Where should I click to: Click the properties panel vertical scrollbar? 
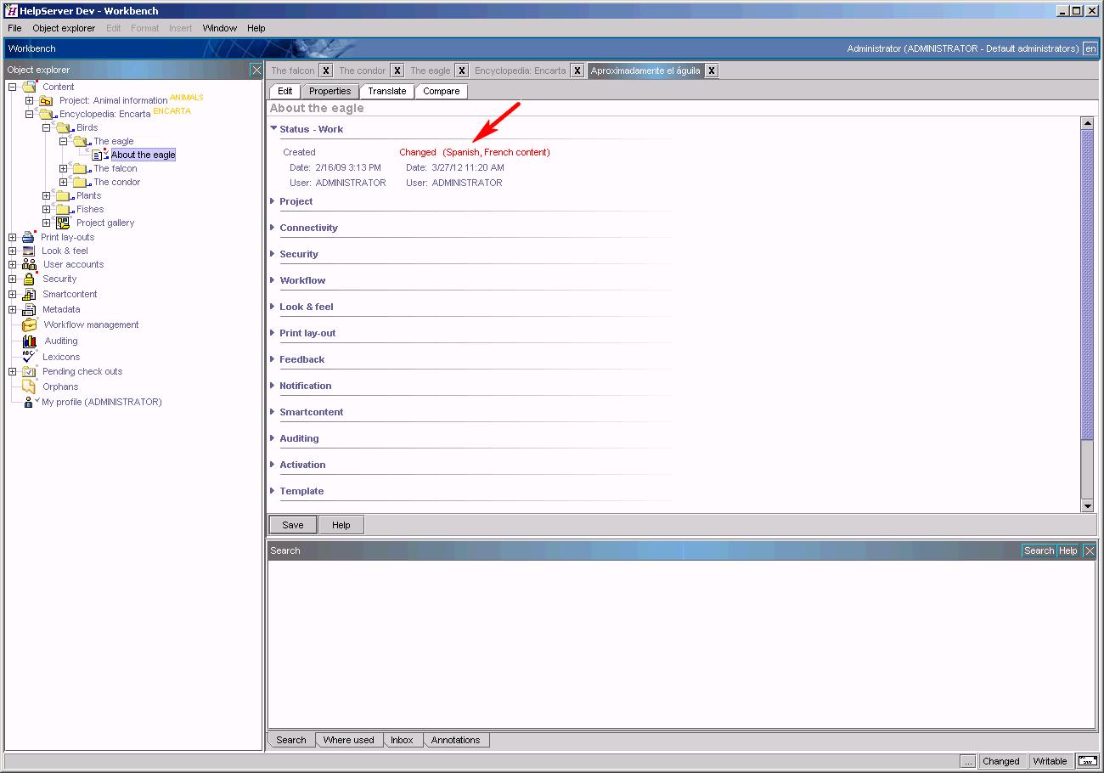pos(1087,285)
